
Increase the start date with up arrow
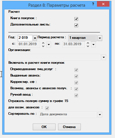coord(43,43)
